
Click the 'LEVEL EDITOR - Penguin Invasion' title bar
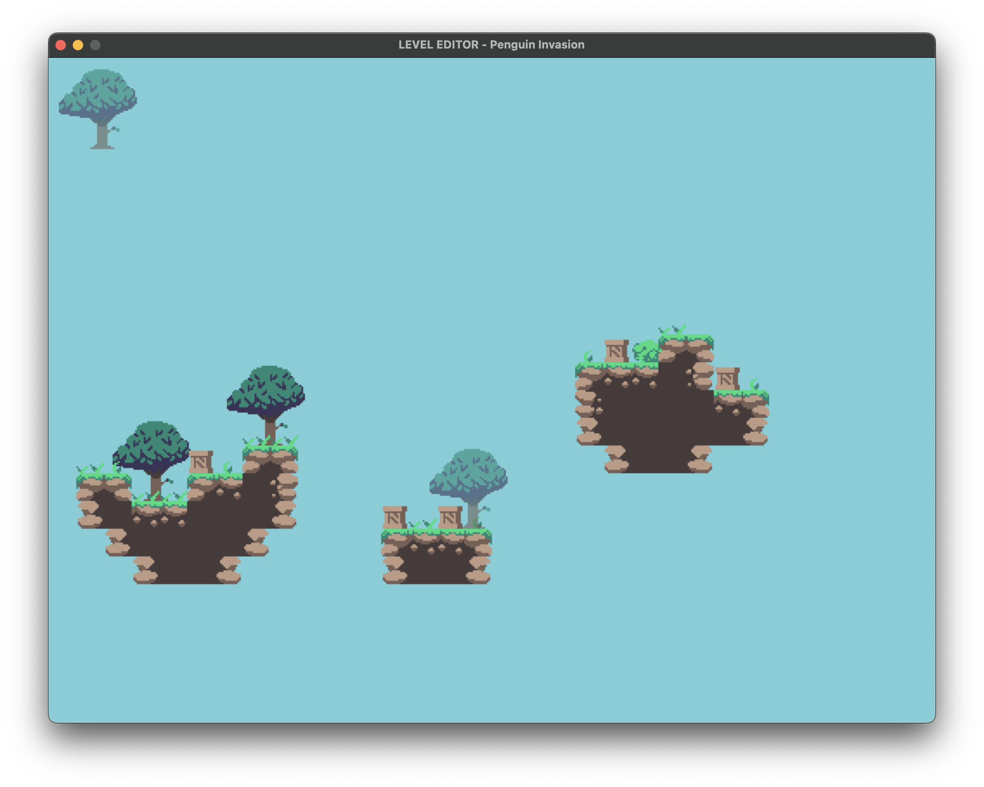(x=491, y=45)
